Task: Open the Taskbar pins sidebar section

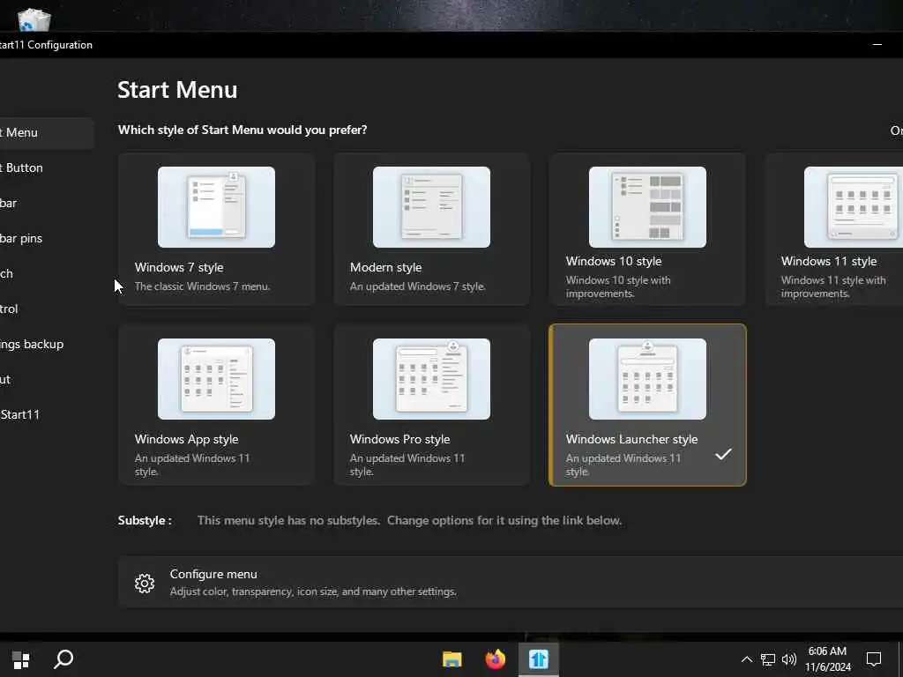Action: coord(46,238)
